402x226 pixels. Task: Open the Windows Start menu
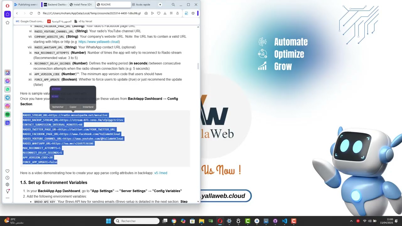coord(108,221)
